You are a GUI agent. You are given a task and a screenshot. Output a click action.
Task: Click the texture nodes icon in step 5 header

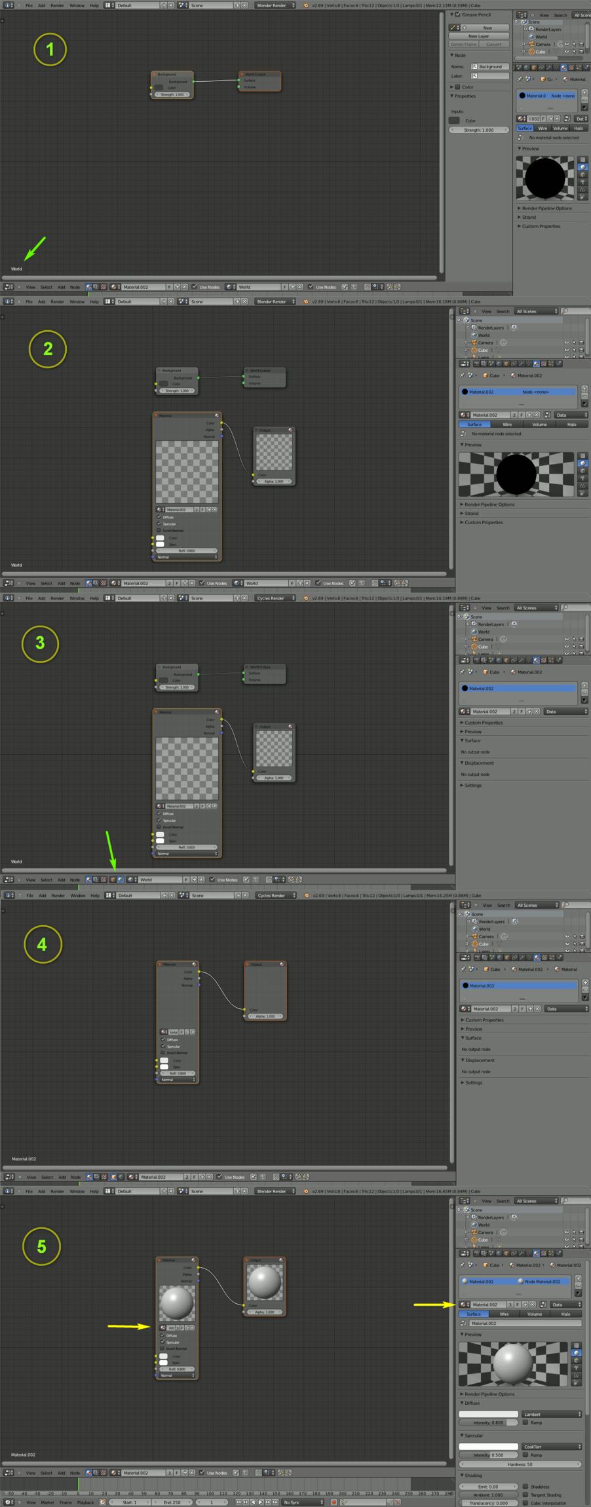103,1472
